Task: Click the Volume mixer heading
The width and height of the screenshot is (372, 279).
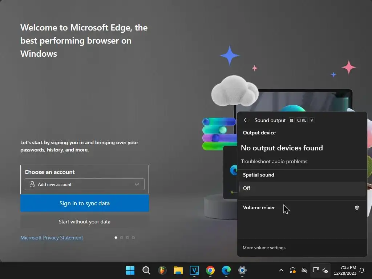Action: point(259,207)
